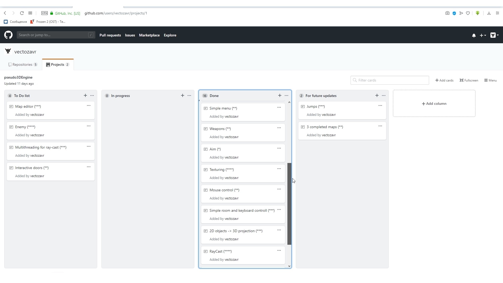Open Weapons card options

[x=279, y=128]
